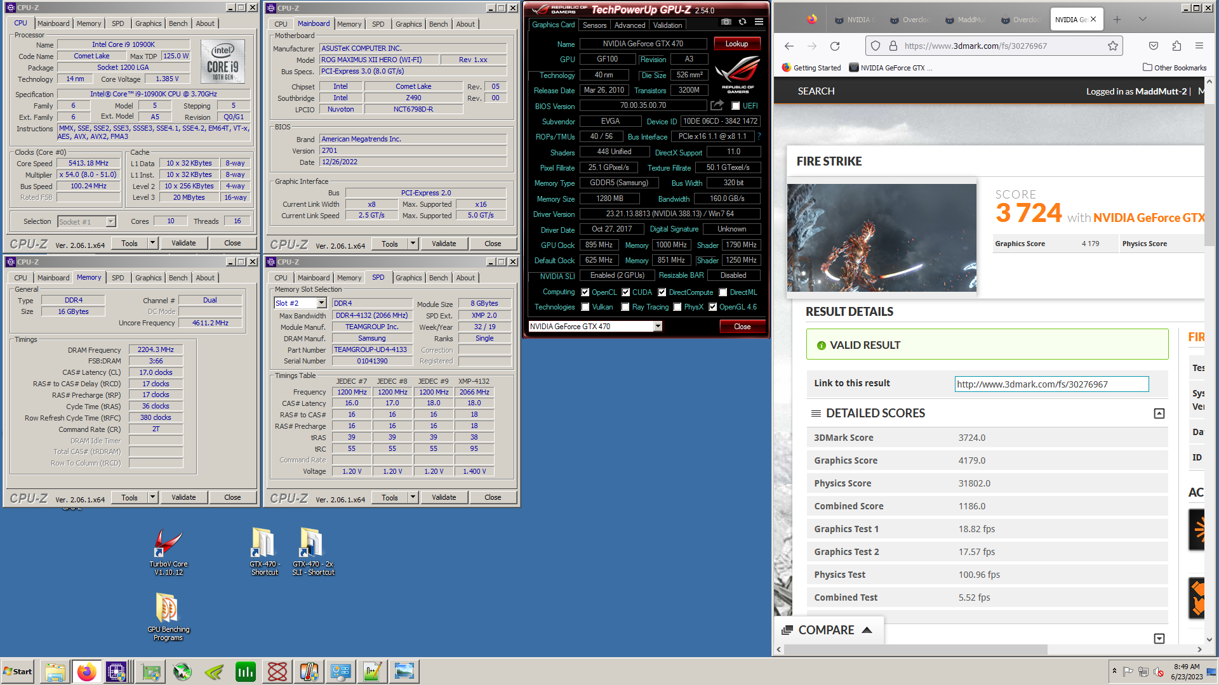
Task: Open the Firefox application menu
Action: (x=1199, y=46)
